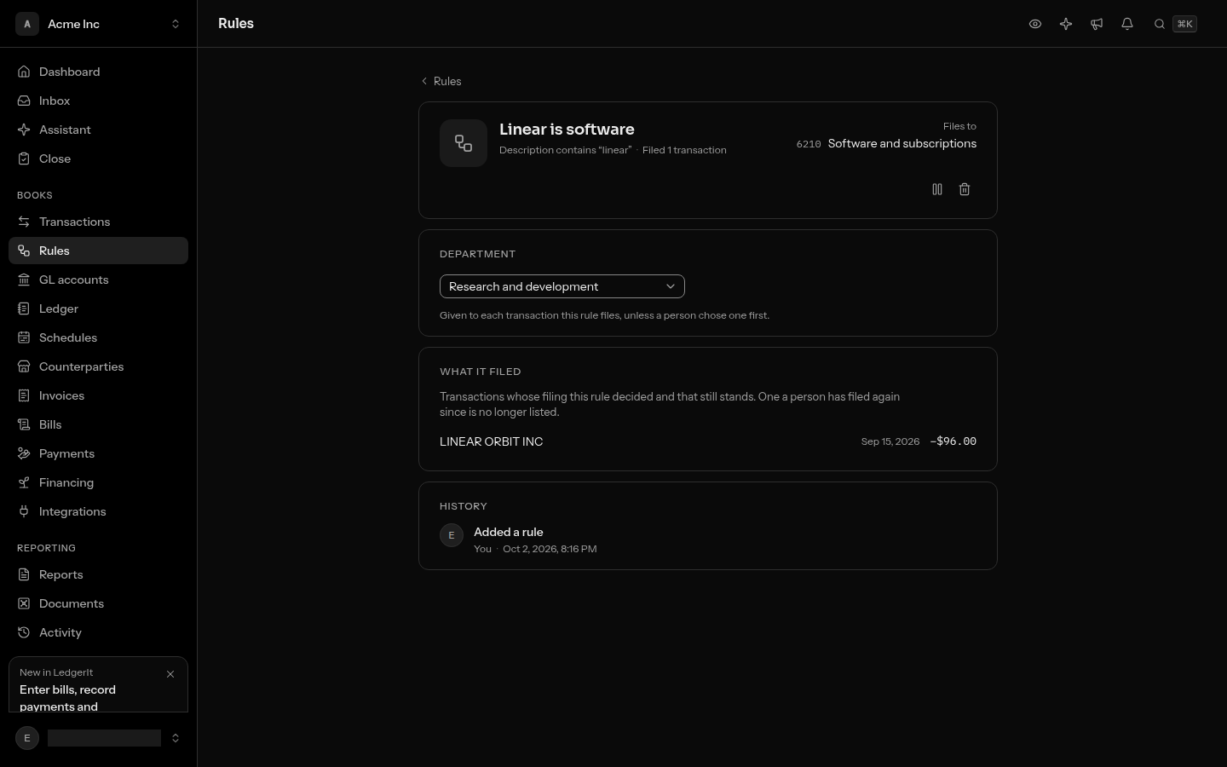The height and width of the screenshot is (767, 1227).
Task: Click the ⌘K shortcut badge
Action: click(x=1184, y=24)
